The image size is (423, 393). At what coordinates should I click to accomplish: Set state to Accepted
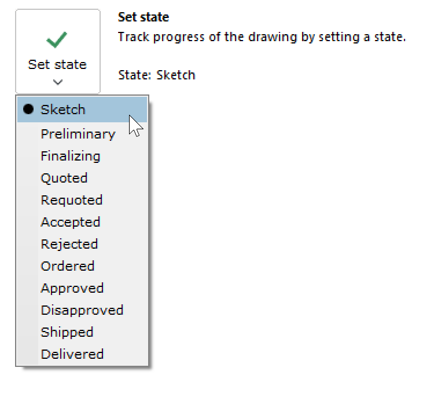pyautogui.click(x=70, y=222)
